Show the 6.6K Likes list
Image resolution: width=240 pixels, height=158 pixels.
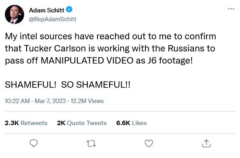[132, 123]
